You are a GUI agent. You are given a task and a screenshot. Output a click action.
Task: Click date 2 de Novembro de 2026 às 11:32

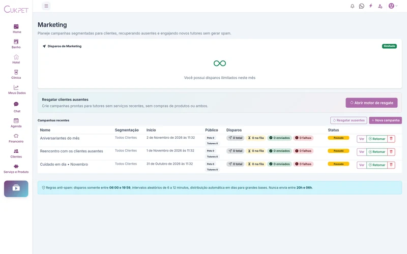(170, 138)
